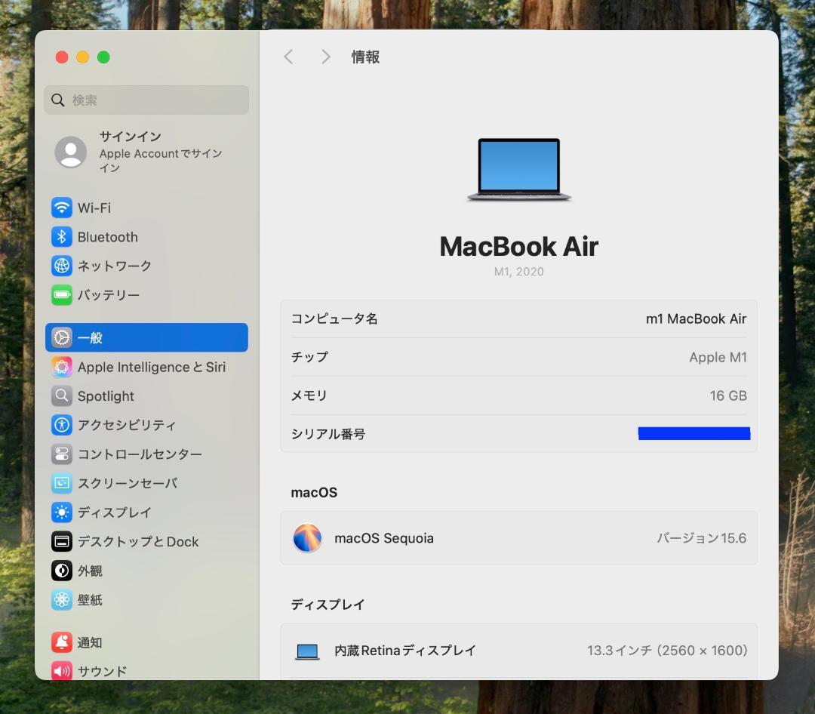Go back using the left chevron

pyautogui.click(x=288, y=56)
